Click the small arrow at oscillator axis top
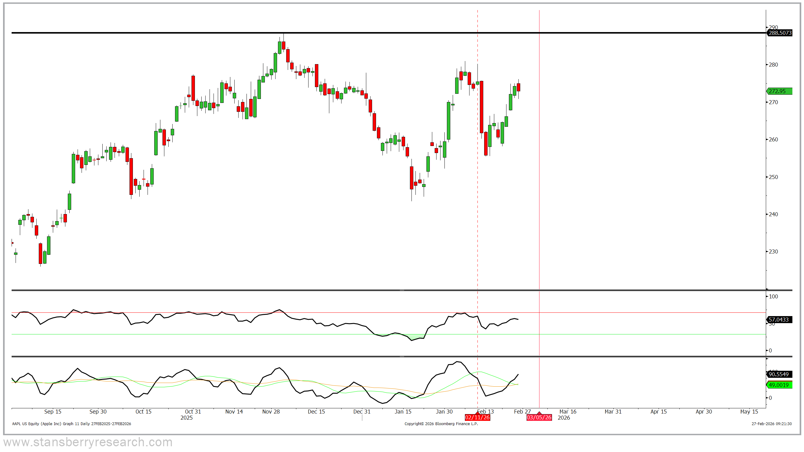Viewport: 804px width, 452px height. click(x=767, y=359)
